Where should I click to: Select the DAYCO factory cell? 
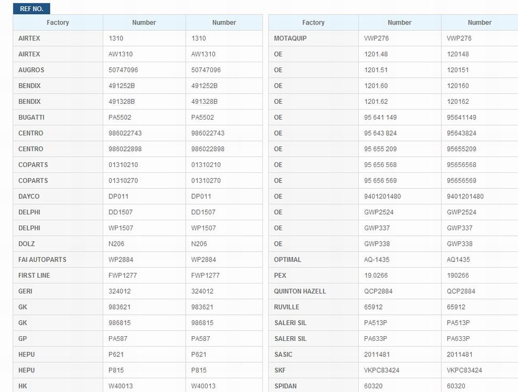pos(58,196)
